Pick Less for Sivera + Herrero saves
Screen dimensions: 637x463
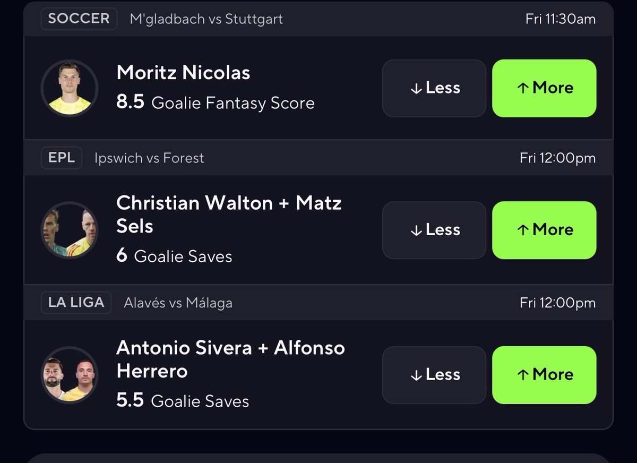tap(434, 375)
